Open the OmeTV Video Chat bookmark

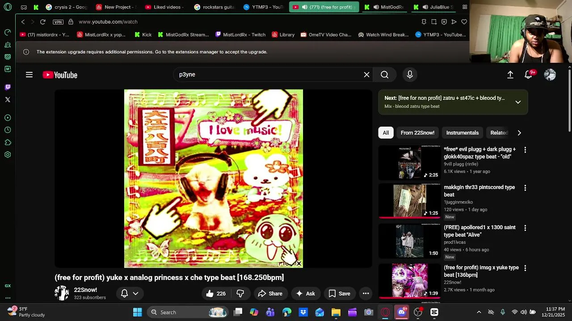coord(326,35)
